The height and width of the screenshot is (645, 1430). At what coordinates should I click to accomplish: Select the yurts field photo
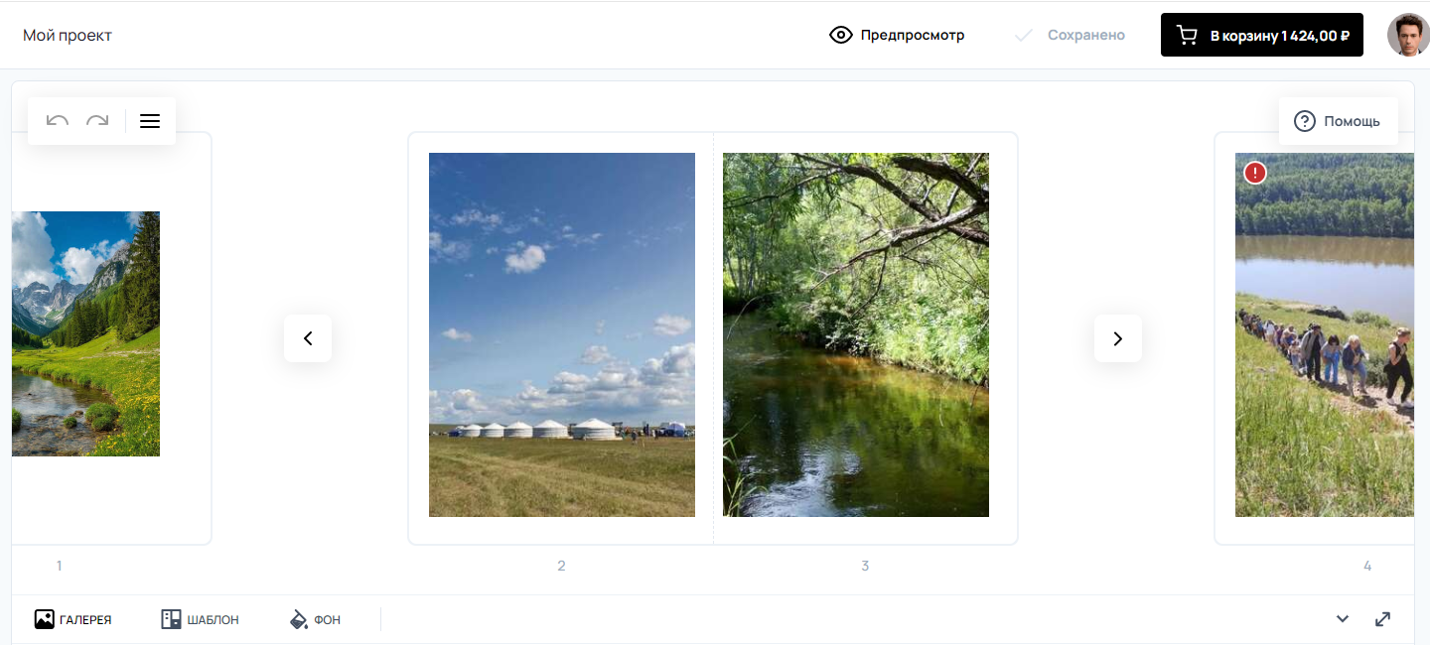click(562, 334)
